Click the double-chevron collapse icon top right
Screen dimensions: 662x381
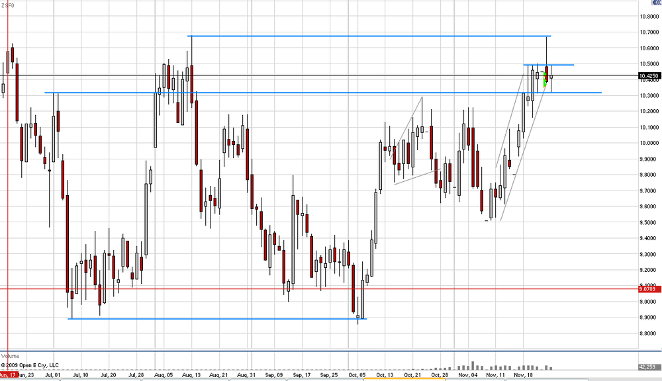click(657, 2)
